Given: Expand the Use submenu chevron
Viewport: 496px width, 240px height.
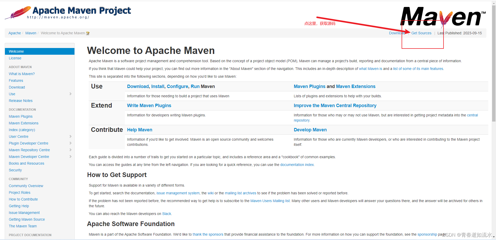Looking at the screenshot, I should [x=70, y=94].
